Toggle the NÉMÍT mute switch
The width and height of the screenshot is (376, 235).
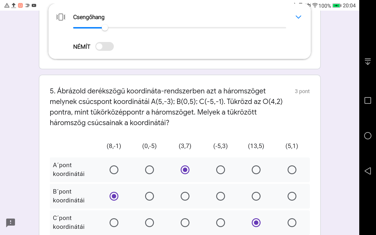(104, 46)
